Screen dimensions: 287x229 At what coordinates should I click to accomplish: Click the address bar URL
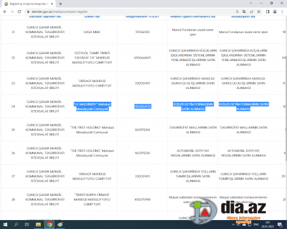tap(59, 11)
